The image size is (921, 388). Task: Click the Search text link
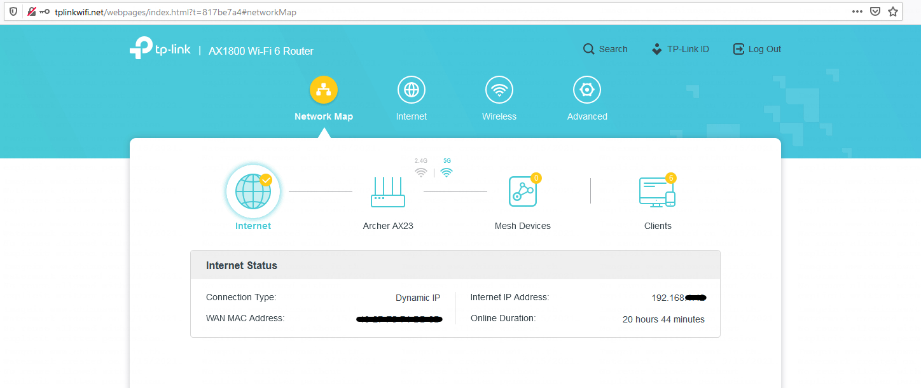(x=613, y=49)
